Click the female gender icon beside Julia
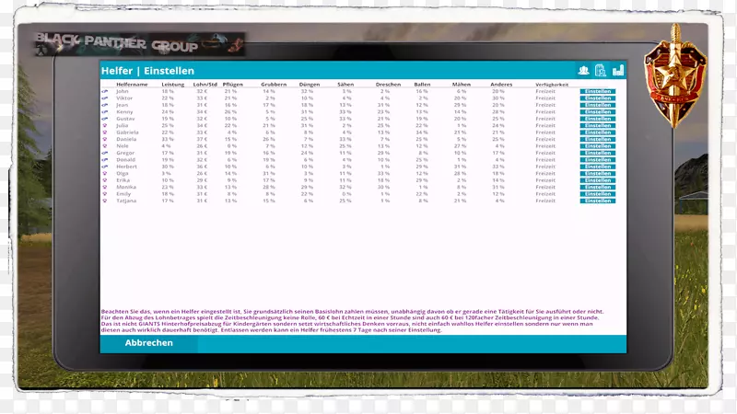The height and width of the screenshot is (414, 737). click(105, 125)
